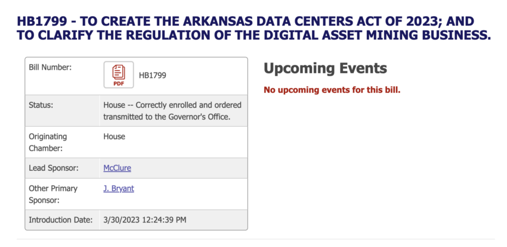Follow the J. Bryant sponsor link
The width and height of the screenshot is (507, 247).
point(119,188)
